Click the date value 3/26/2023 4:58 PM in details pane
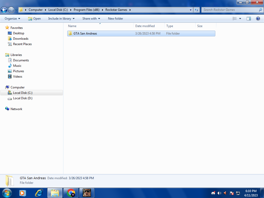This screenshot has height=198, width=264. click(x=81, y=178)
